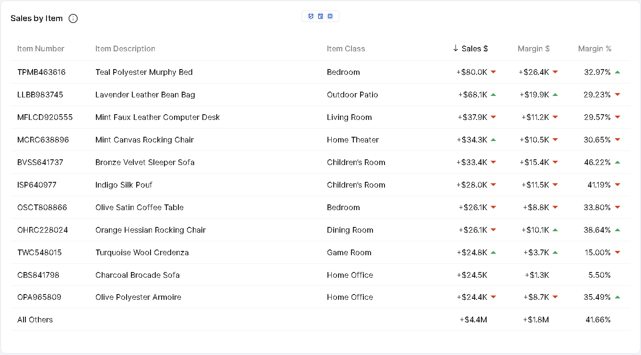Click the descending sort arrow on Sales $
Image resolution: width=641 pixels, height=355 pixels.
pyautogui.click(x=455, y=48)
